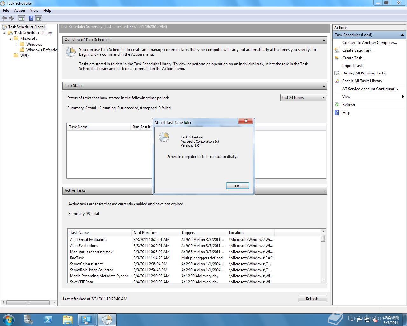Click AT Service Account Configuration action
This screenshot has width=407, height=326.
click(x=370, y=89)
